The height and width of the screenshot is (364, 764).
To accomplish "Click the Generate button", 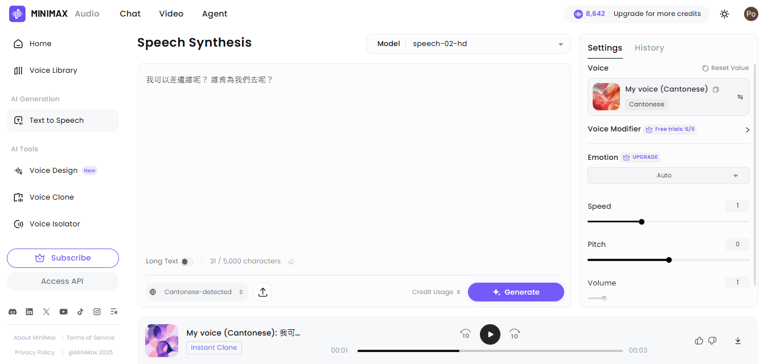I will click(x=516, y=292).
